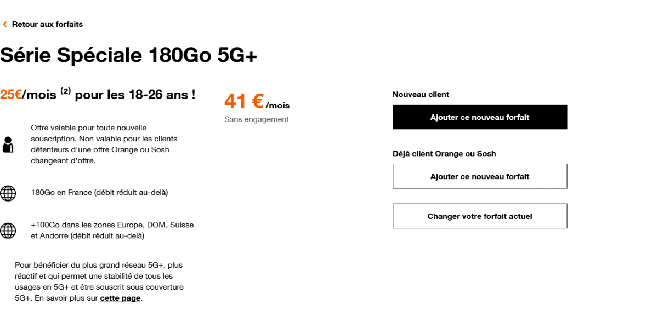
Task: Click the orange 25€ promotional price
Action: [10, 95]
